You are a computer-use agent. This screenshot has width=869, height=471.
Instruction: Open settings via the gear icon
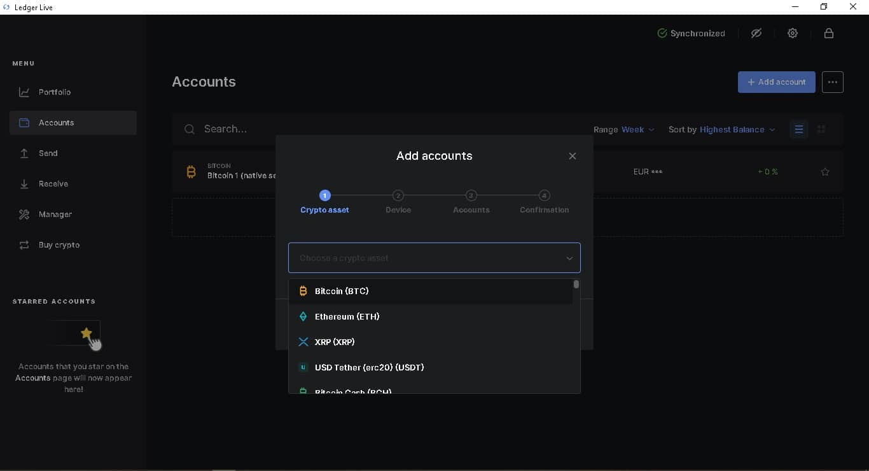[793, 33]
